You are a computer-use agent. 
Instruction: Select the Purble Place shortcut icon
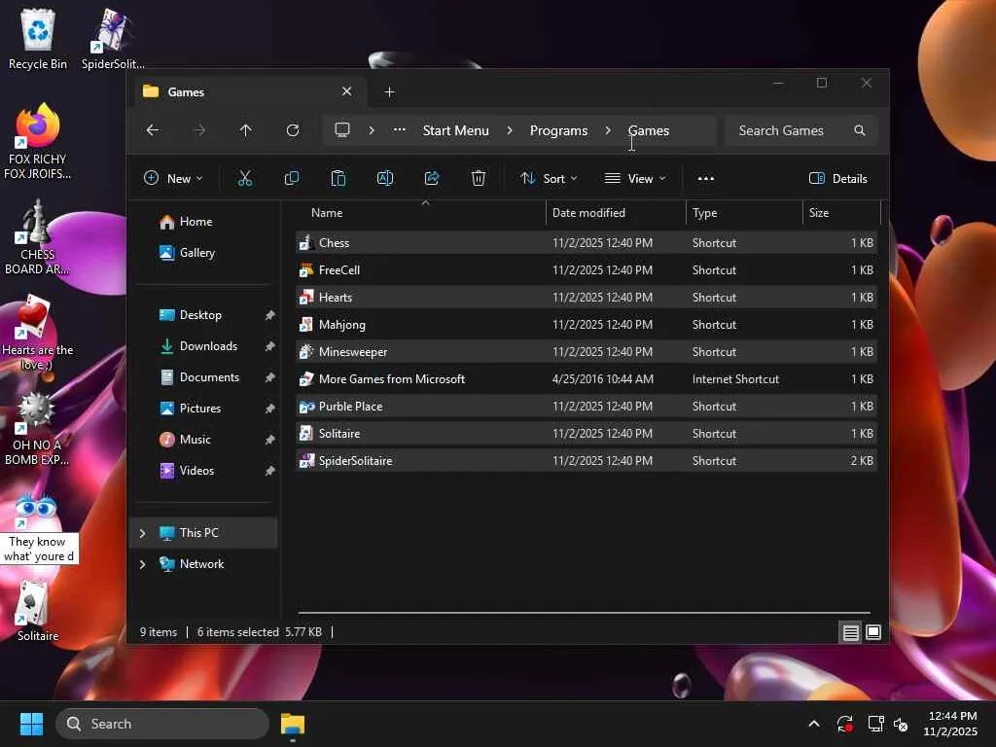click(306, 407)
